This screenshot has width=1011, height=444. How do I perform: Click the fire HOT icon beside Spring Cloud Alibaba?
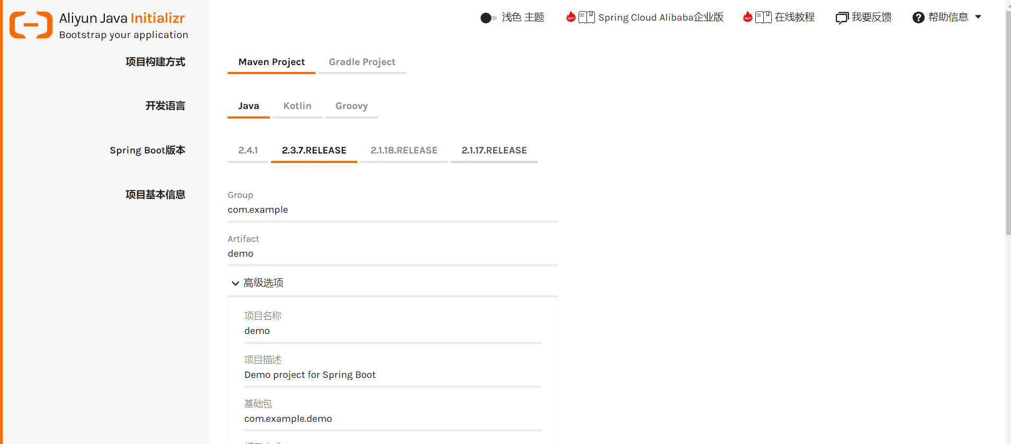click(x=571, y=17)
